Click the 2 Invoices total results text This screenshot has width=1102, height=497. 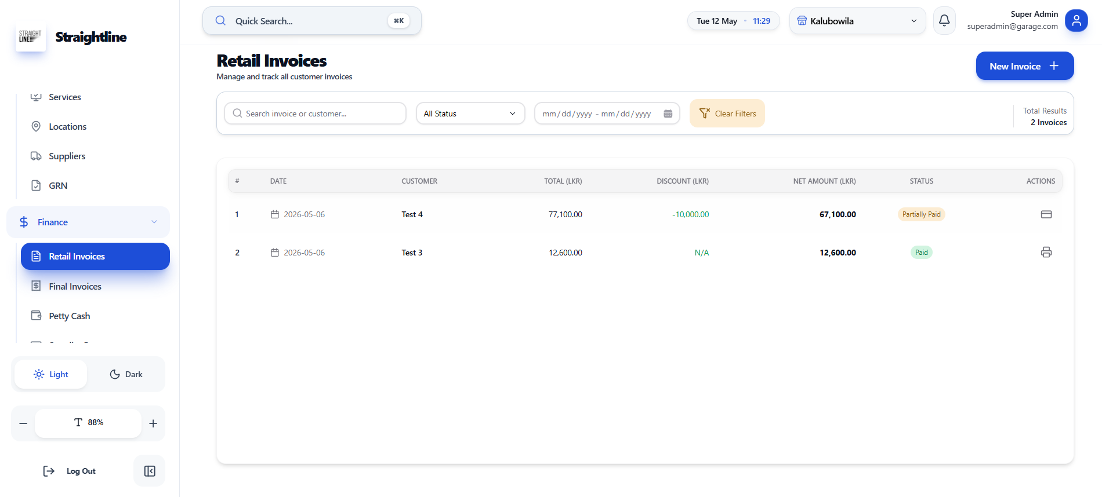pyautogui.click(x=1049, y=122)
